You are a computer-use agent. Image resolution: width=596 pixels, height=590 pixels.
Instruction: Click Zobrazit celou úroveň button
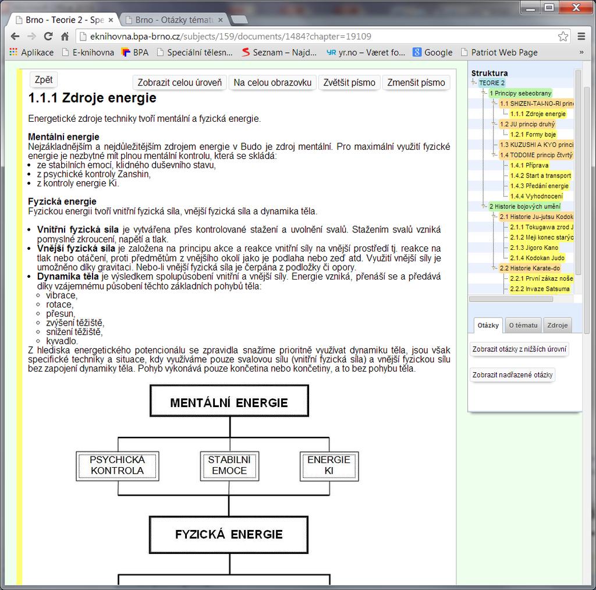[x=179, y=83]
